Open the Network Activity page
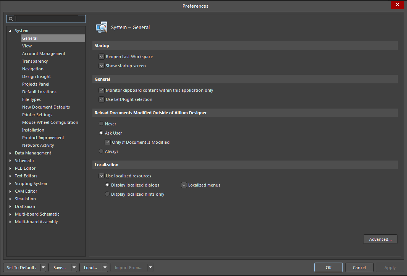The height and width of the screenshot is (276, 407). coord(38,145)
